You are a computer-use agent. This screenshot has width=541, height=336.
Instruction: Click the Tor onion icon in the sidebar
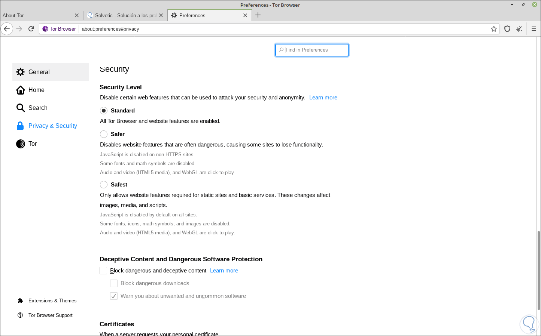pyautogui.click(x=21, y=144)
